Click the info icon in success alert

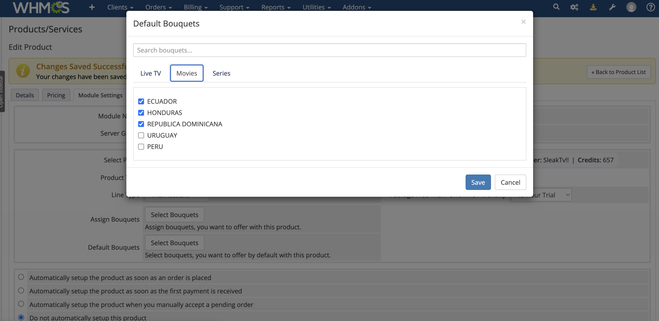click(x=23, y=71)
